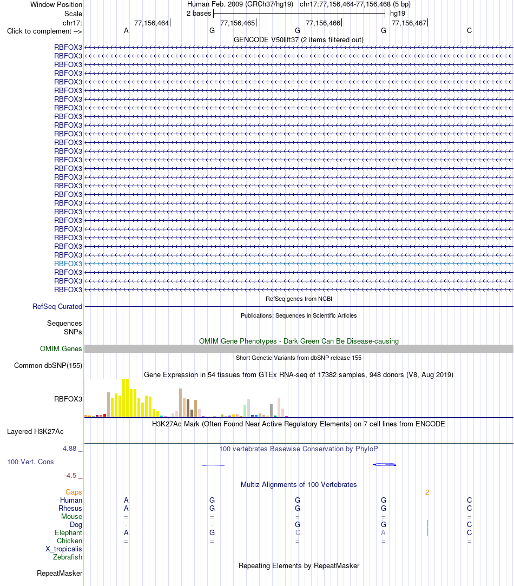Click base C in the Dog alignment row

470,525
